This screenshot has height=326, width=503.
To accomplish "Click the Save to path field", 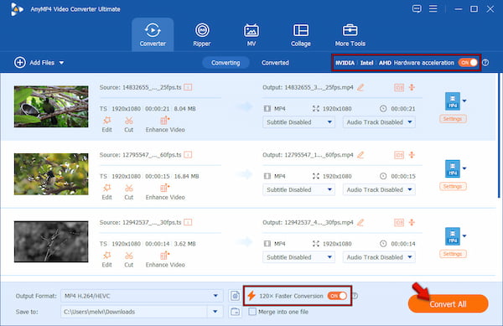I will coord(135,312).
